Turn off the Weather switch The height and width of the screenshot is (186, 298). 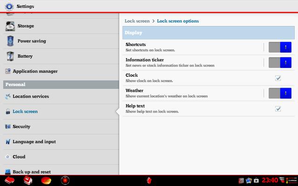tap(280, 93)
